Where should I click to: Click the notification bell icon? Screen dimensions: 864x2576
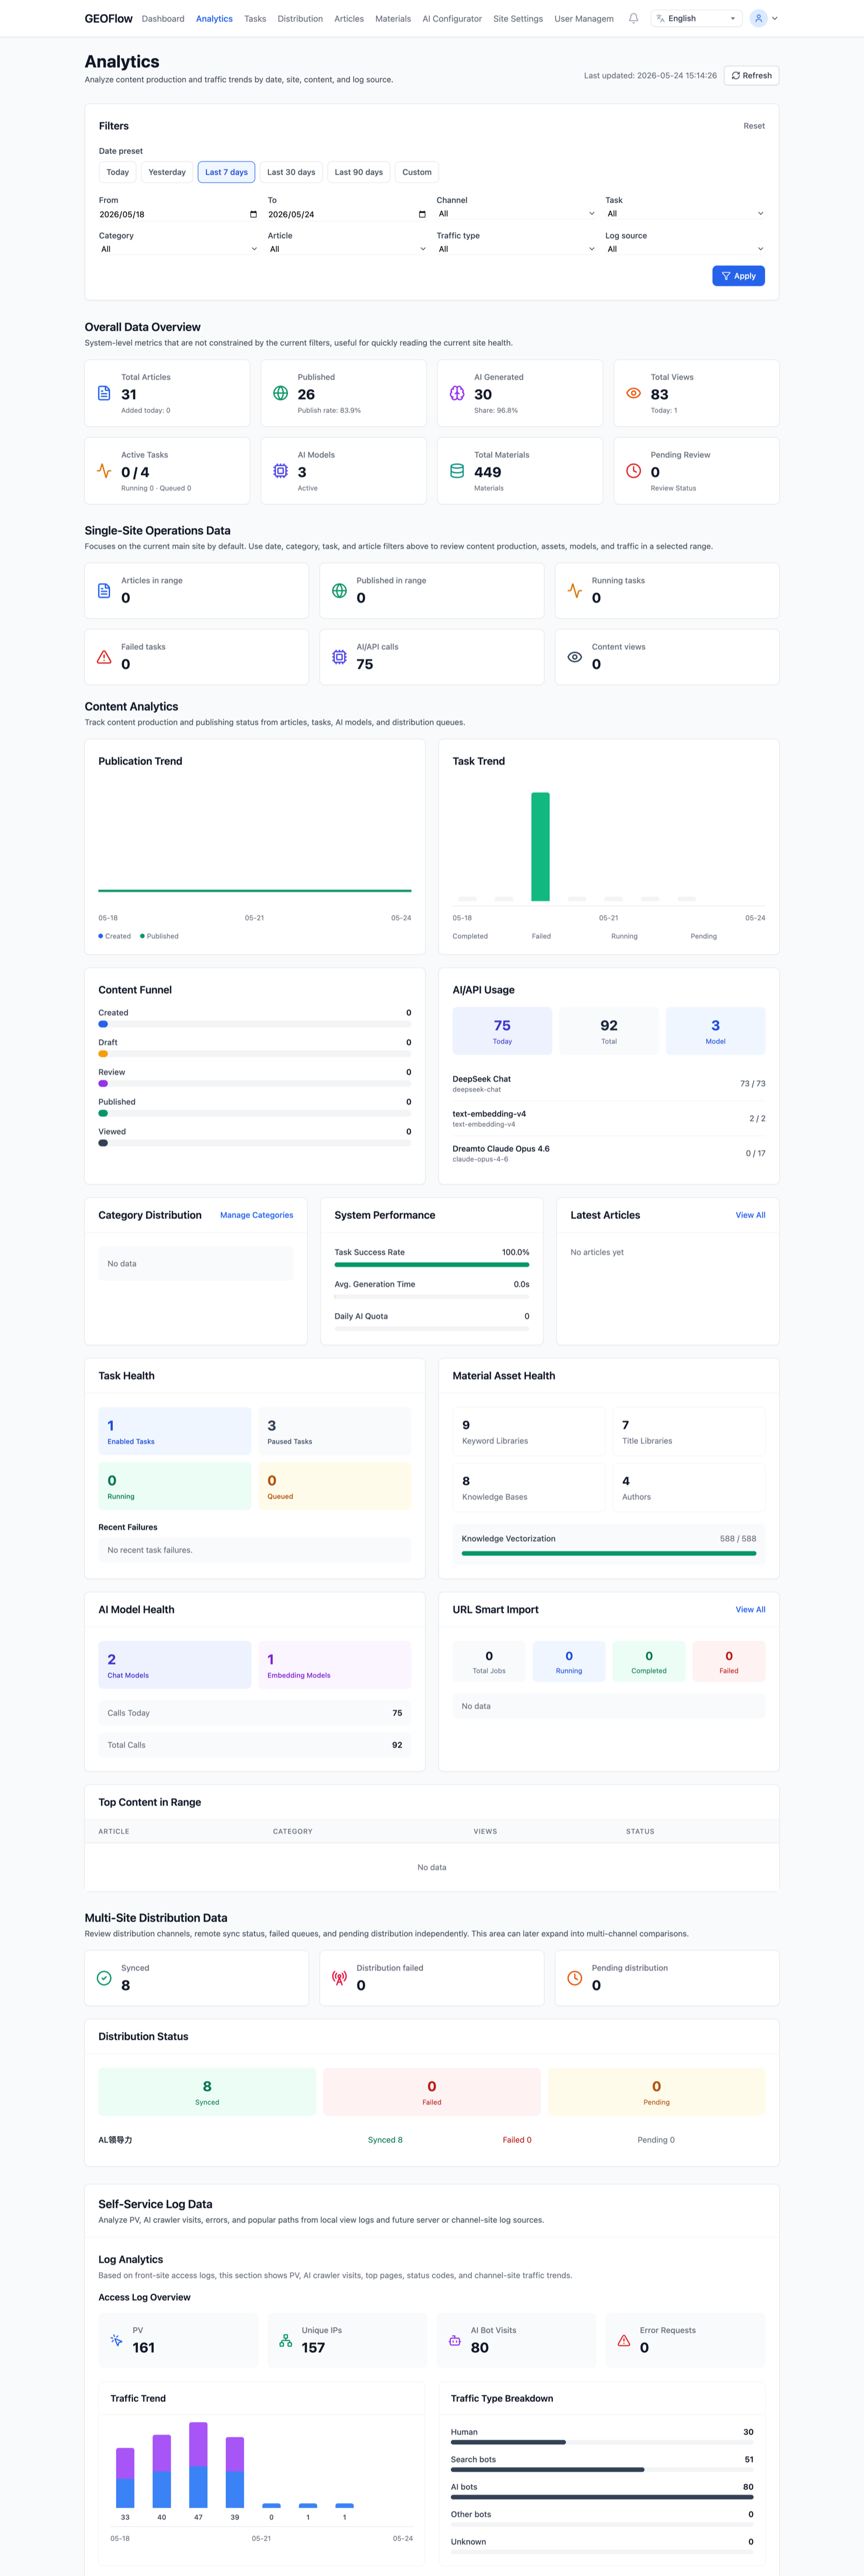click(633, 18)
